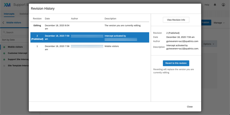The image size is (230, 115).
Task: Select the Editing revision row
Action: (x=90, y=27)
